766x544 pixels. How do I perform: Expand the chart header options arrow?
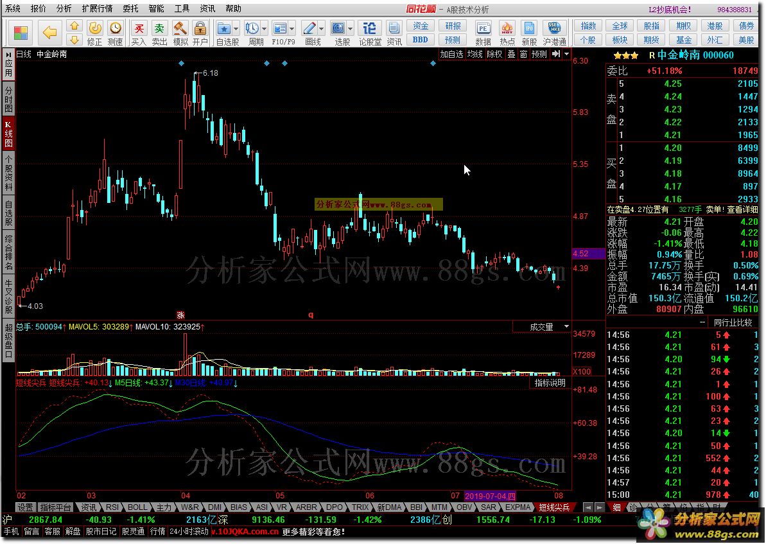point(567,54)
